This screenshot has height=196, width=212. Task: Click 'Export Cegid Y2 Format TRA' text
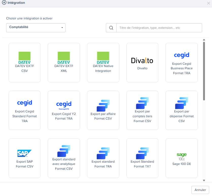(x=64, y=116)
